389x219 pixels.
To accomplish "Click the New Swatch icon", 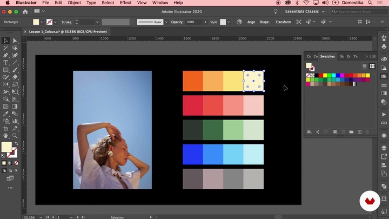I will point(359,132).
